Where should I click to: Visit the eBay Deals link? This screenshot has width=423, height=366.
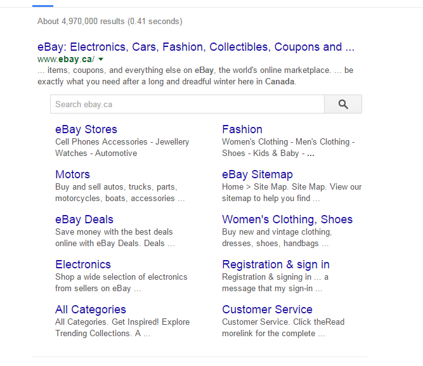click(x=84, y=219)
